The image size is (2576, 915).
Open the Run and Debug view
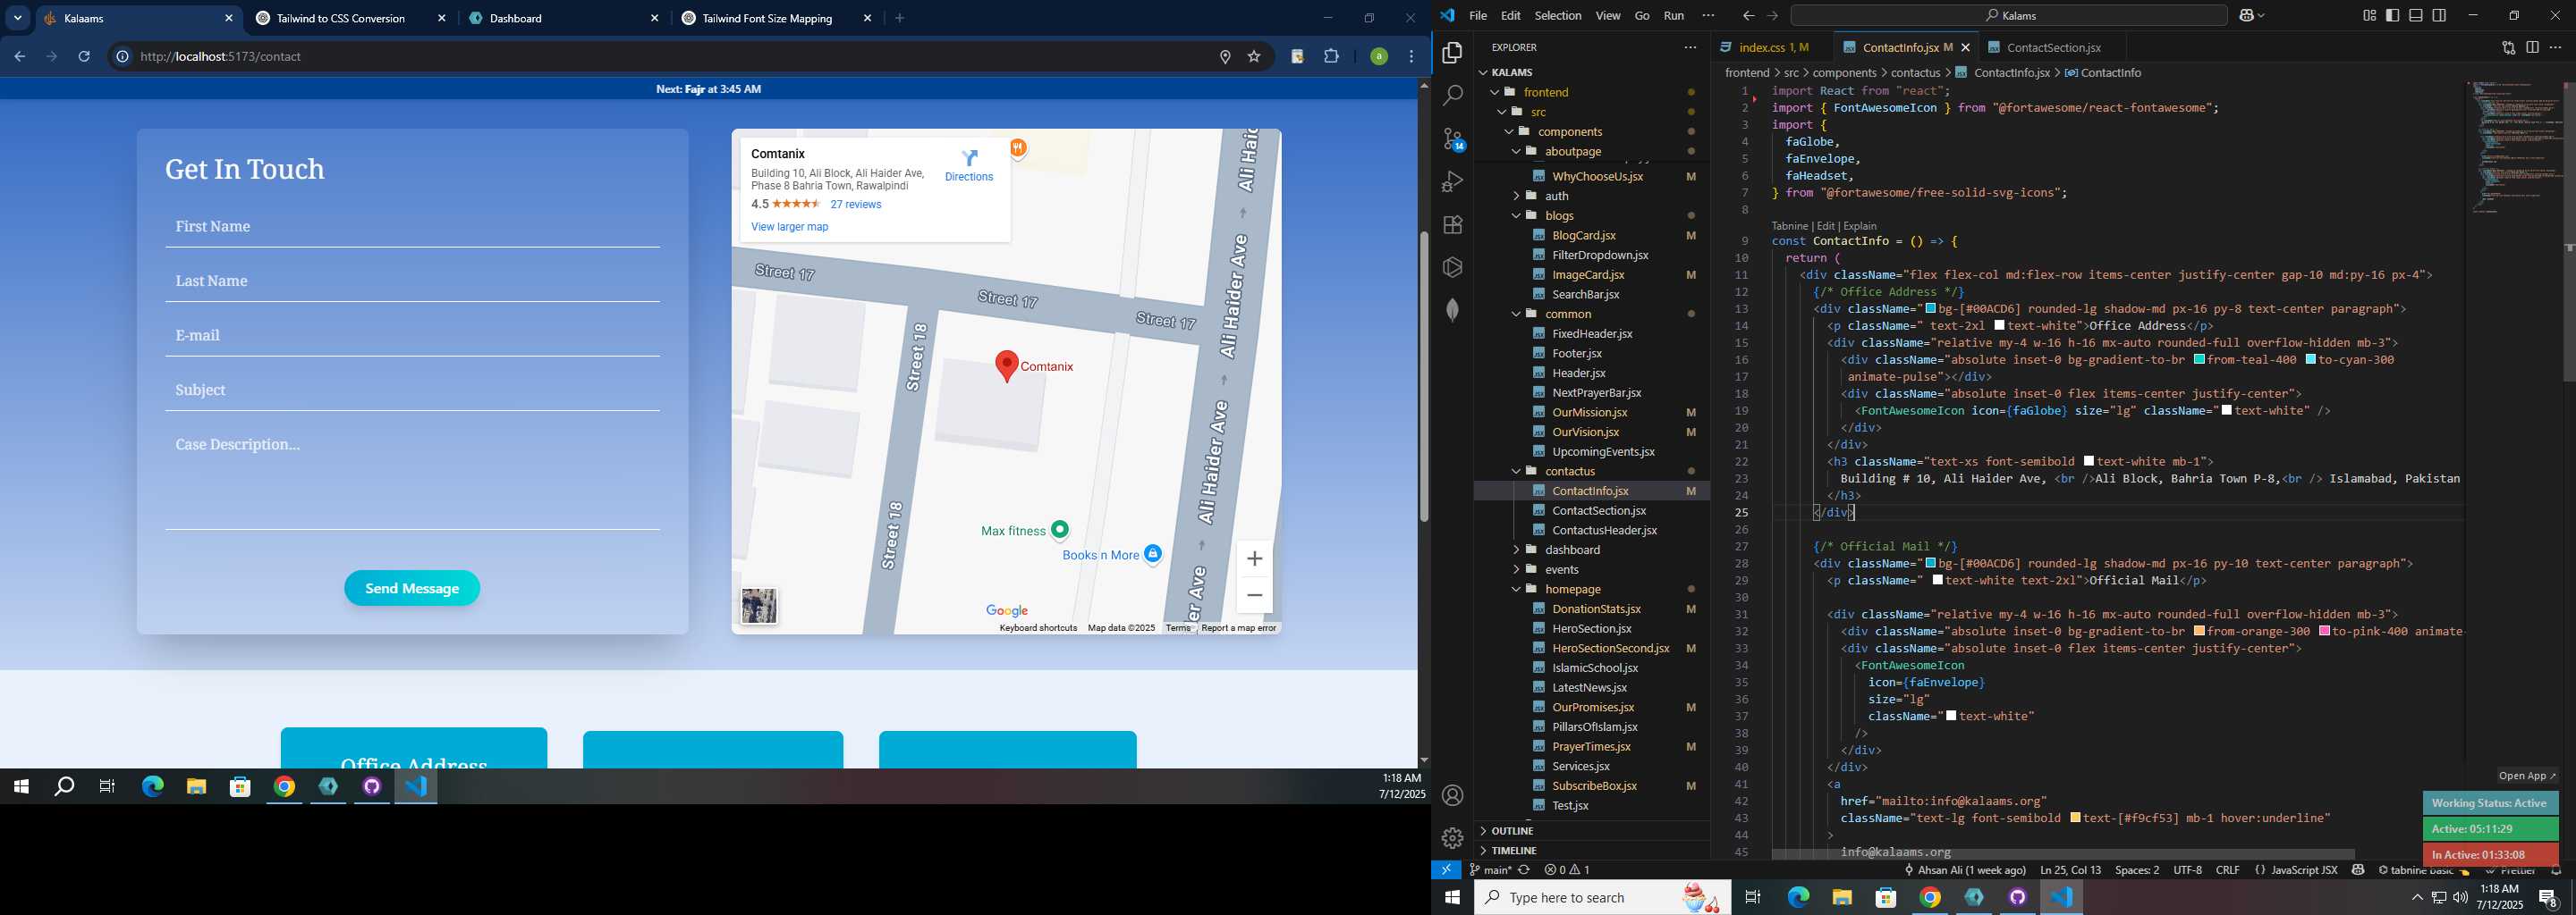pyautogui.click(x=1452, y=181)
